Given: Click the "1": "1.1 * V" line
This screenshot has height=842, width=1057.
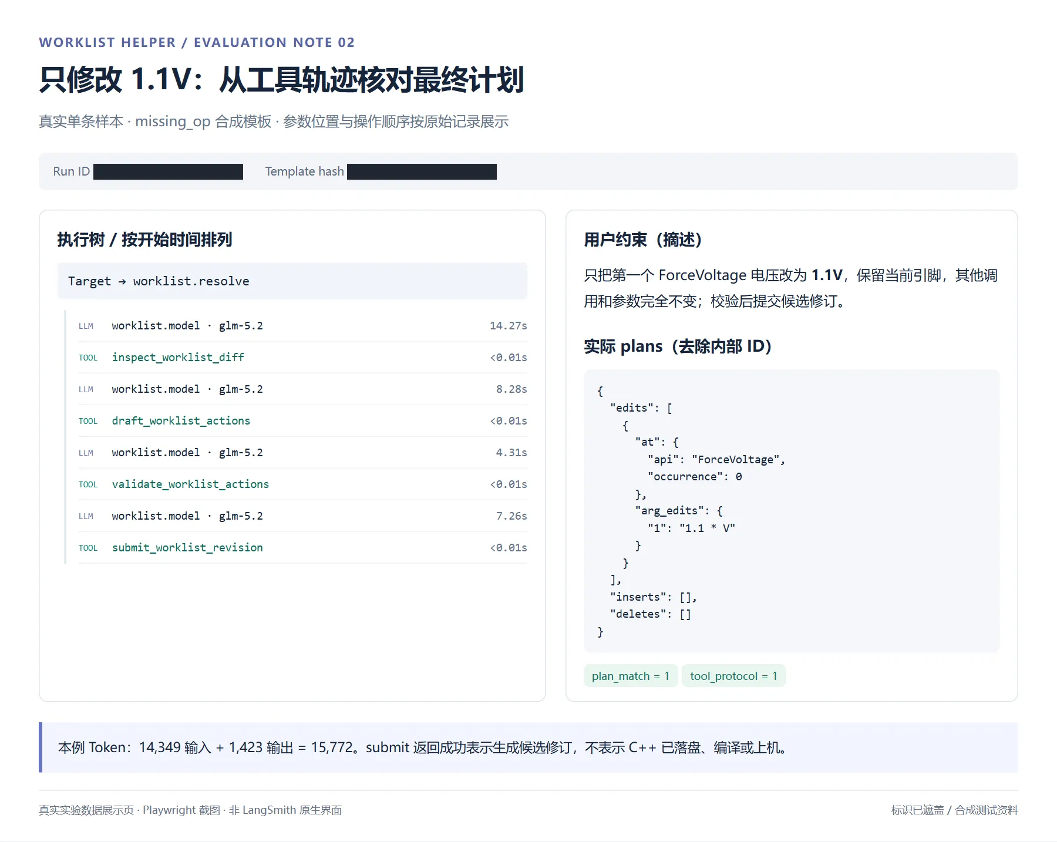Looking at the screenshot, I should (691, 528).
